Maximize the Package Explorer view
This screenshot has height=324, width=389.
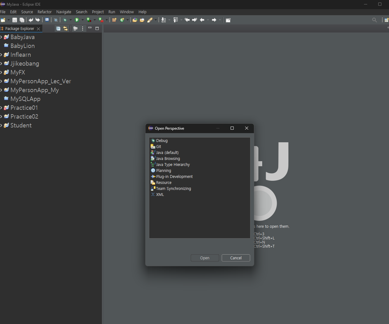coord(97,28)
